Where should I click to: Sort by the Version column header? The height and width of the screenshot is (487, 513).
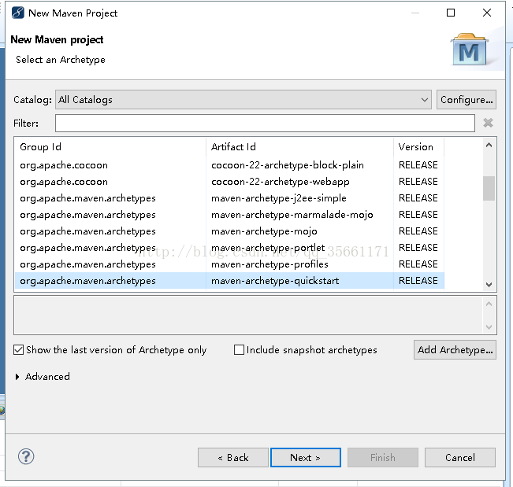418,147
